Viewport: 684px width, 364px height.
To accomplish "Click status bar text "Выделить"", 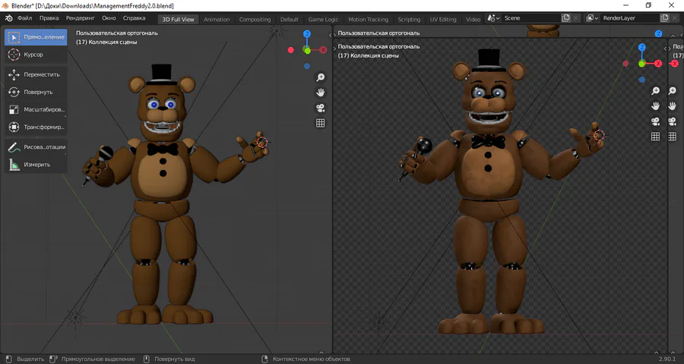I will (x=30, y=359).
